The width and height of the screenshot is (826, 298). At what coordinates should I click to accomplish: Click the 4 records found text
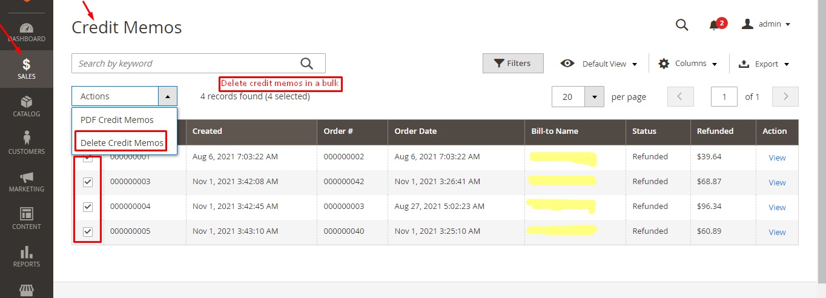[255, 96]
